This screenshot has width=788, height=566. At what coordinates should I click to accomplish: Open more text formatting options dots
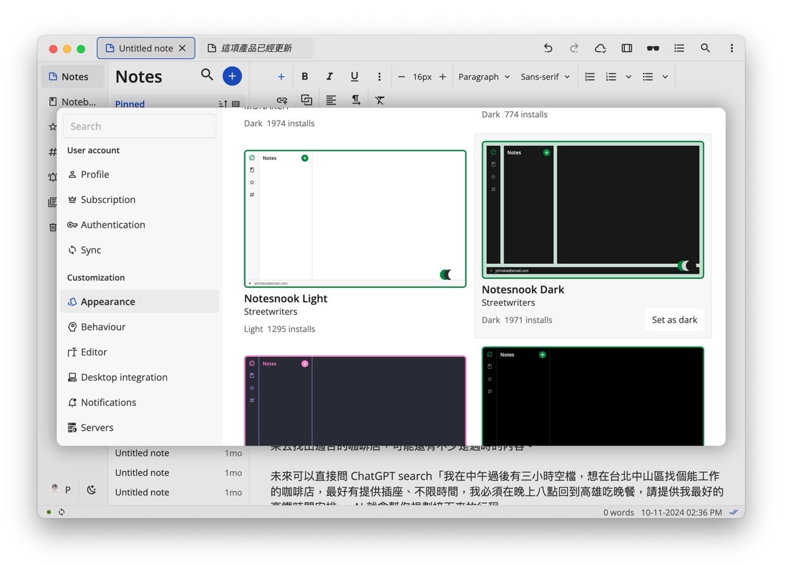pos(379,77)
